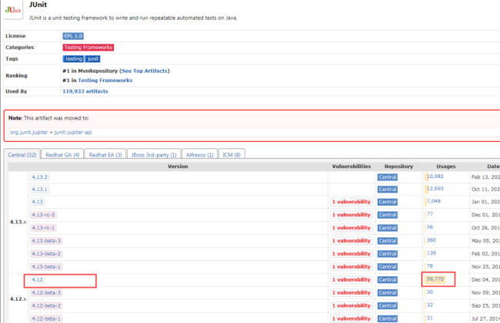Open version 4.12-beta-3
The height and width of the screenshot is (323, 500).
point(46,293)
